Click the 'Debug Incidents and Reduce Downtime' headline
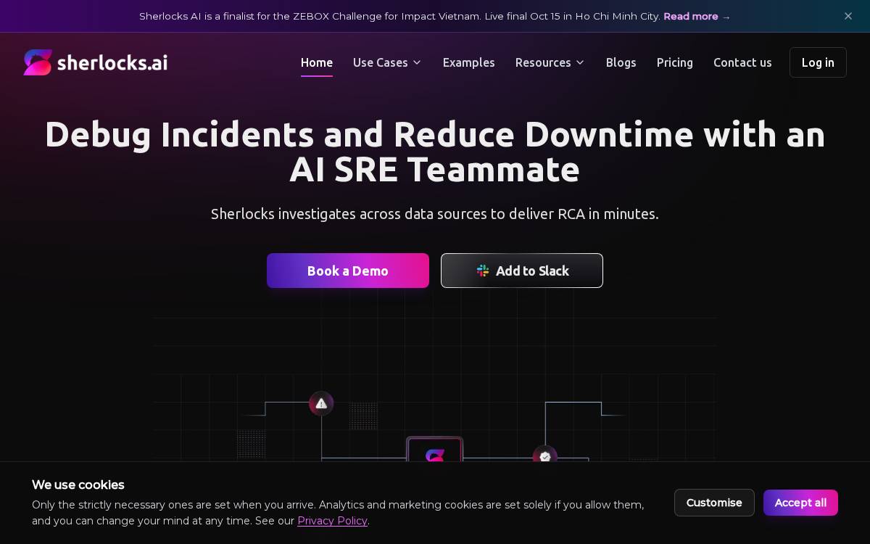 (435, 152)
